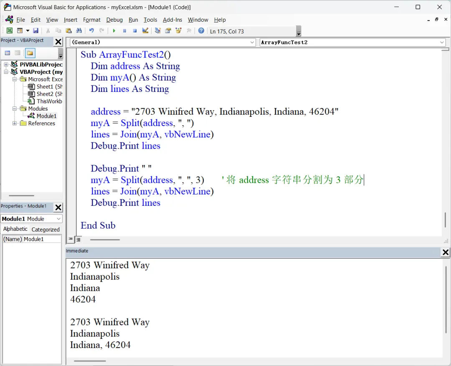Run the macro with the green play icon
This screenshot has height=366, width=451.
pyautogui.click(x=114, y=30)
